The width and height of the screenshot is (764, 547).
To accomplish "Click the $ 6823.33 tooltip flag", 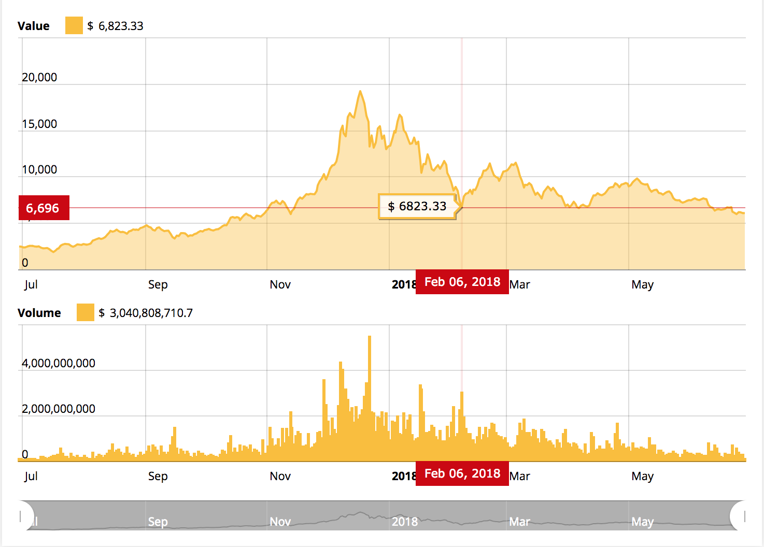I will point(417,206).
